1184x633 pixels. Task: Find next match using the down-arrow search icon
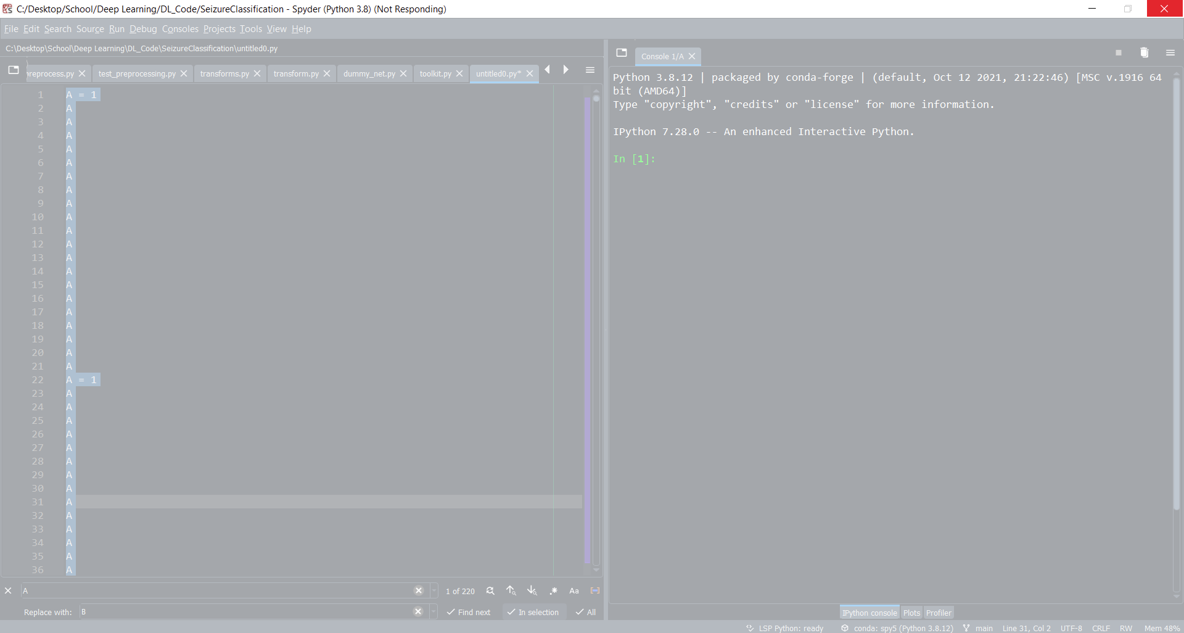pyautogui.click(x=532, y=590)
